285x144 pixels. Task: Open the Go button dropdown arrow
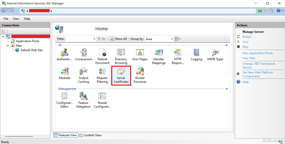point(109,39)
